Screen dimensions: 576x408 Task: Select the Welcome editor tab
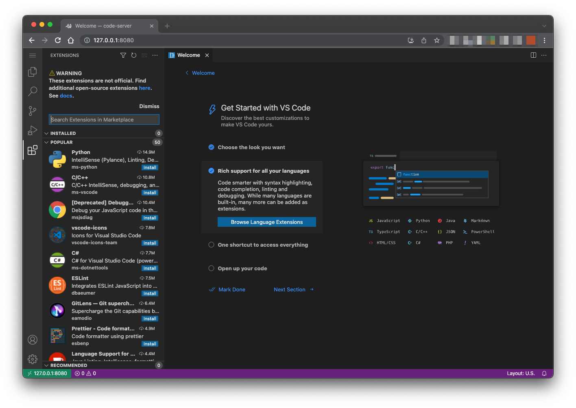[x=189, y=55]
